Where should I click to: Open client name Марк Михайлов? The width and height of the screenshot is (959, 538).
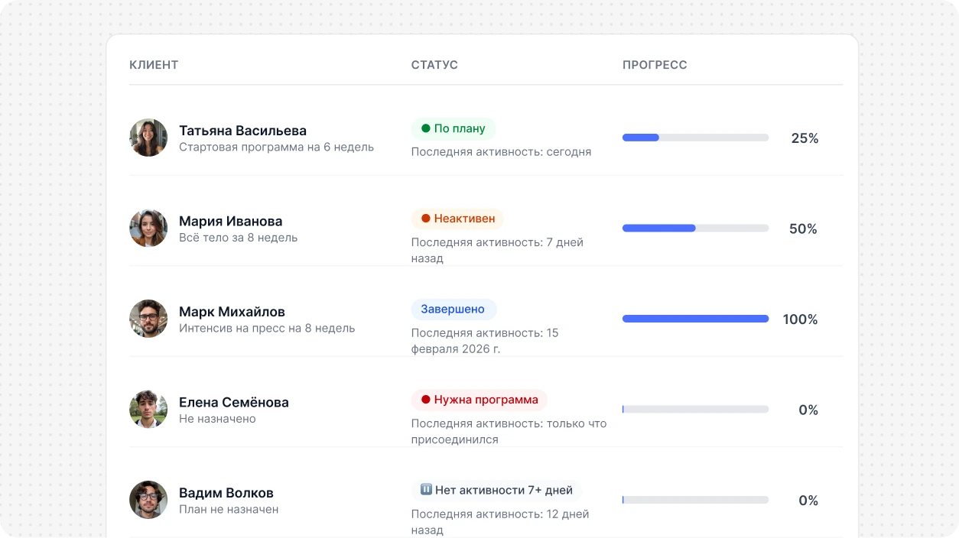232,312
